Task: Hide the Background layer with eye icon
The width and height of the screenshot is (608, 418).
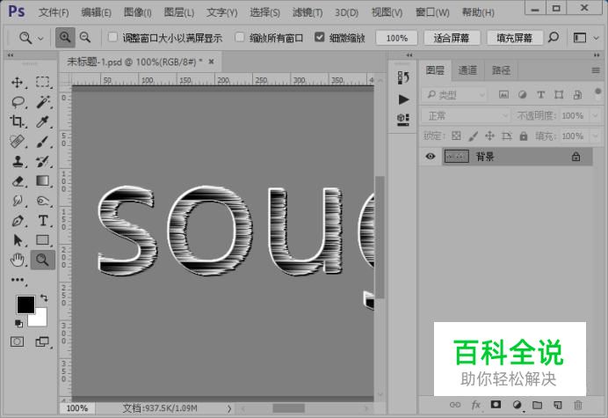Action: (431, 156)
